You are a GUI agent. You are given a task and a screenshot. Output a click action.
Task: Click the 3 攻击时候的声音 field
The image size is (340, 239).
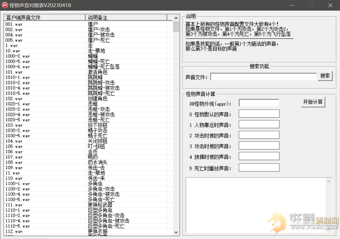[x=259, y=145]
